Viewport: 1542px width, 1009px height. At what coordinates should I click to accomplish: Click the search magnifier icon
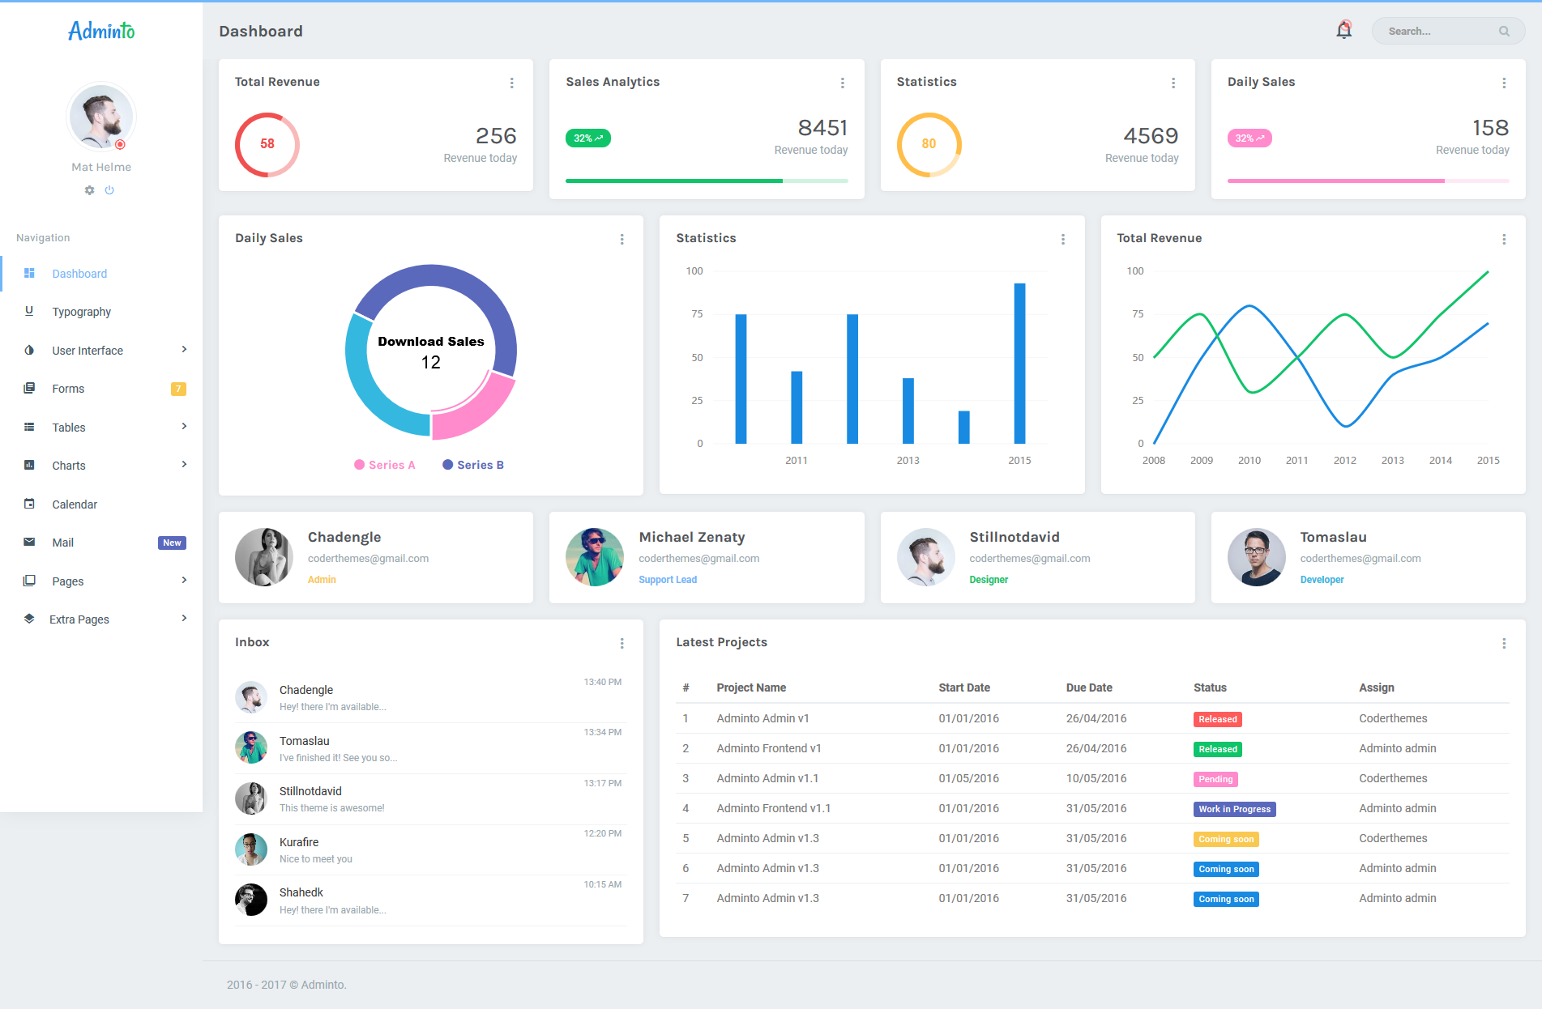point(1505,31)
